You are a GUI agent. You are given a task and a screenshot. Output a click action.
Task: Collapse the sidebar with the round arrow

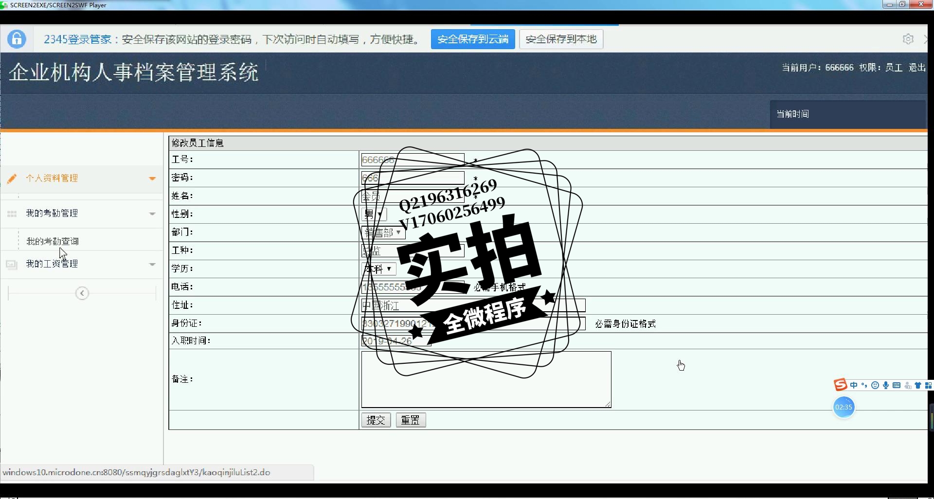tap(82, 293)
